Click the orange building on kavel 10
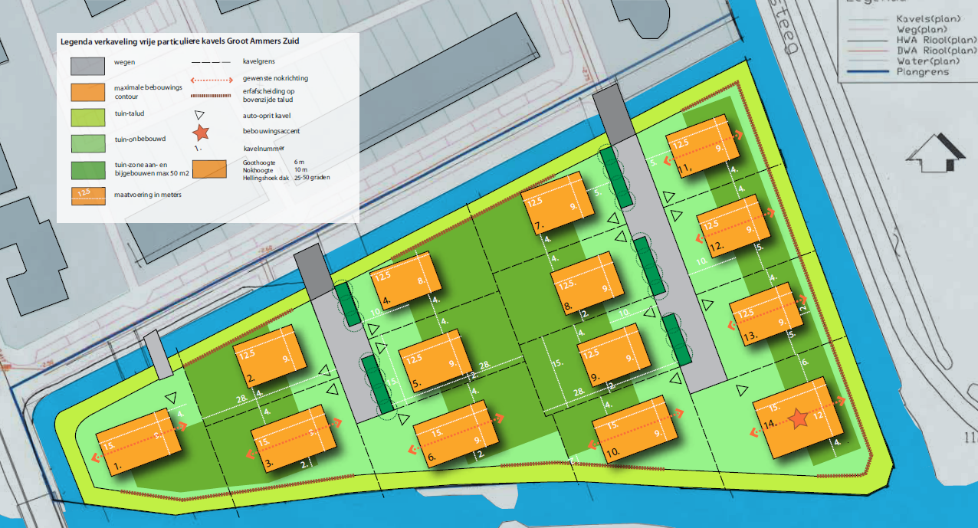Viewport: 978px width, 528px height. pos(635,429)
